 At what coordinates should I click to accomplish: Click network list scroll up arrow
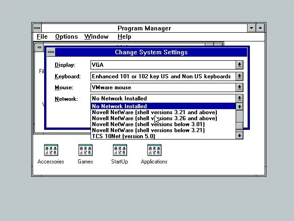pyautogui.click(x=239, y=107)
